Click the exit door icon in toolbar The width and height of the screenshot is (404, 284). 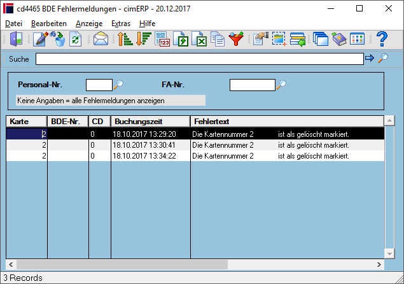[x=17, y=39]
